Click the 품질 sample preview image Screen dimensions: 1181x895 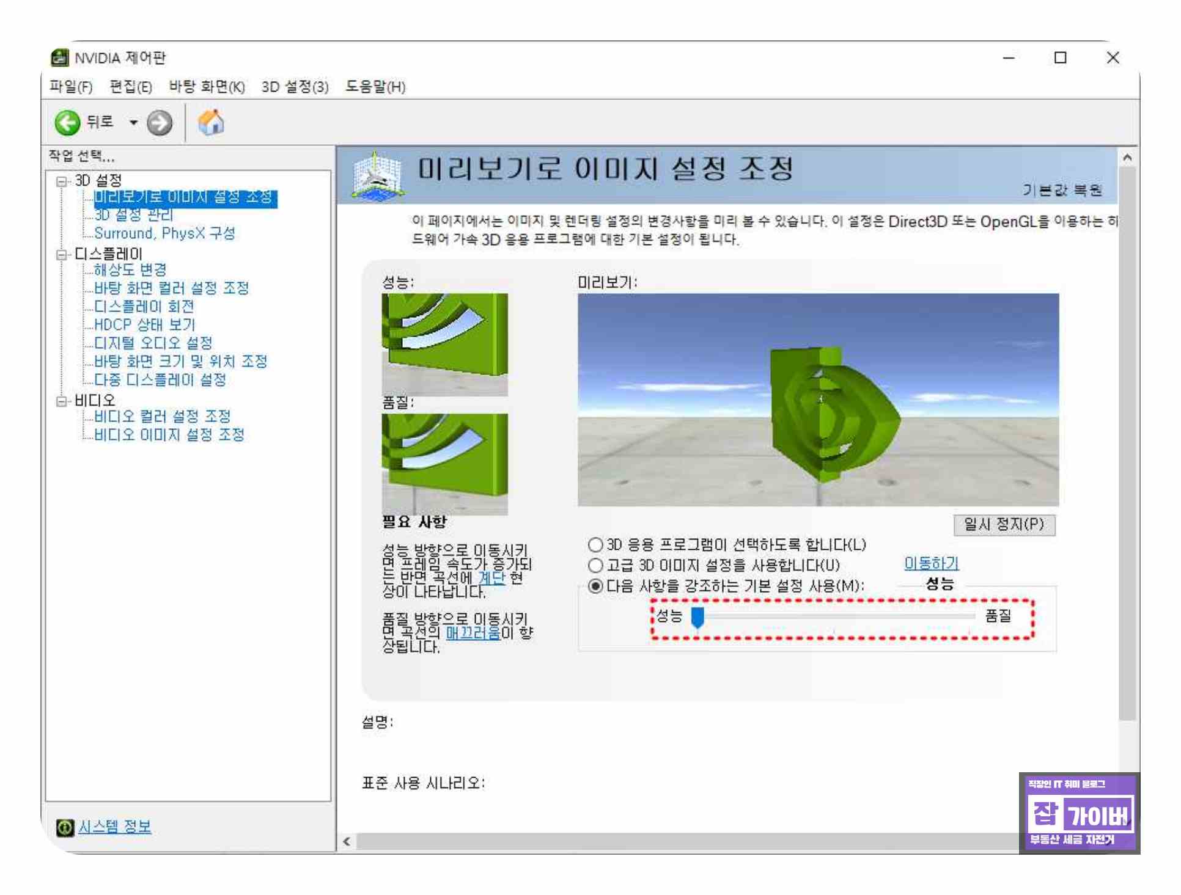[x=444, y=464]
